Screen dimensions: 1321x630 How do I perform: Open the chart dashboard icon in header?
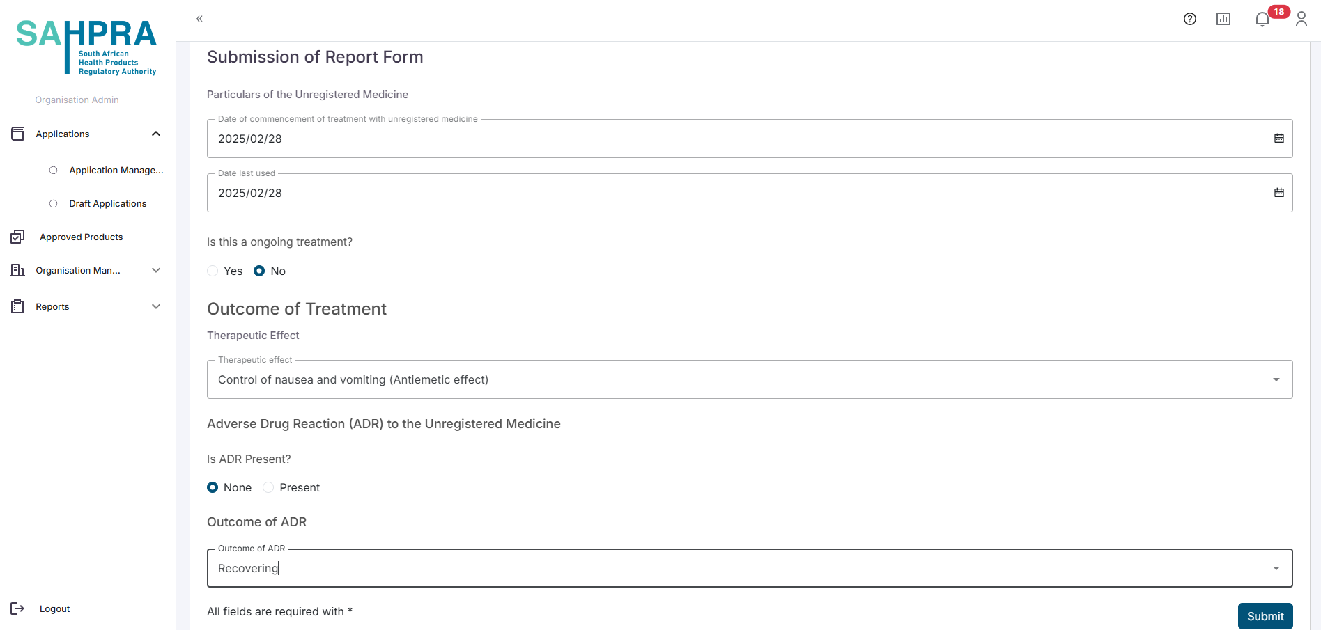coord(1223,19)
